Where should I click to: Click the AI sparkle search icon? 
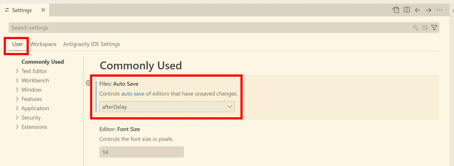415,28
